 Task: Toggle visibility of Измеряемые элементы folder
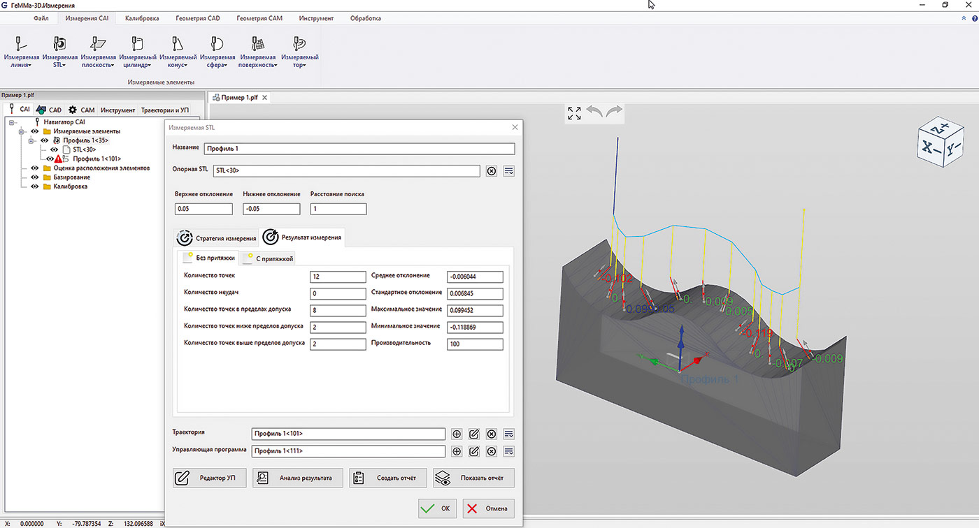coord(34,131)
